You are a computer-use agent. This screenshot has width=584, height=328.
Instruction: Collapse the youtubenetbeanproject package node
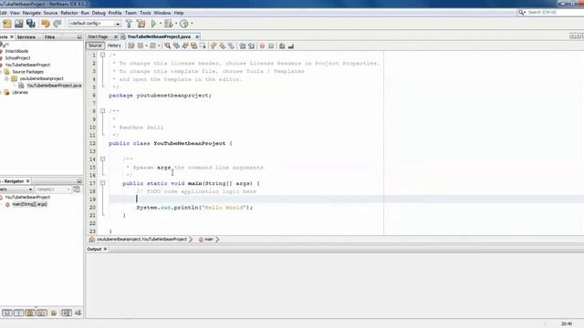(6, 79)
